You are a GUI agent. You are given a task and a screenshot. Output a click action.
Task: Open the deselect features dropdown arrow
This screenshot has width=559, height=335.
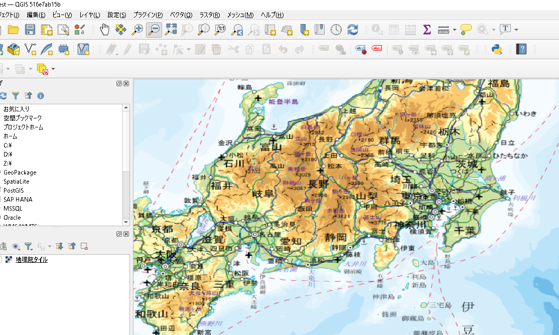coord(53,69)
